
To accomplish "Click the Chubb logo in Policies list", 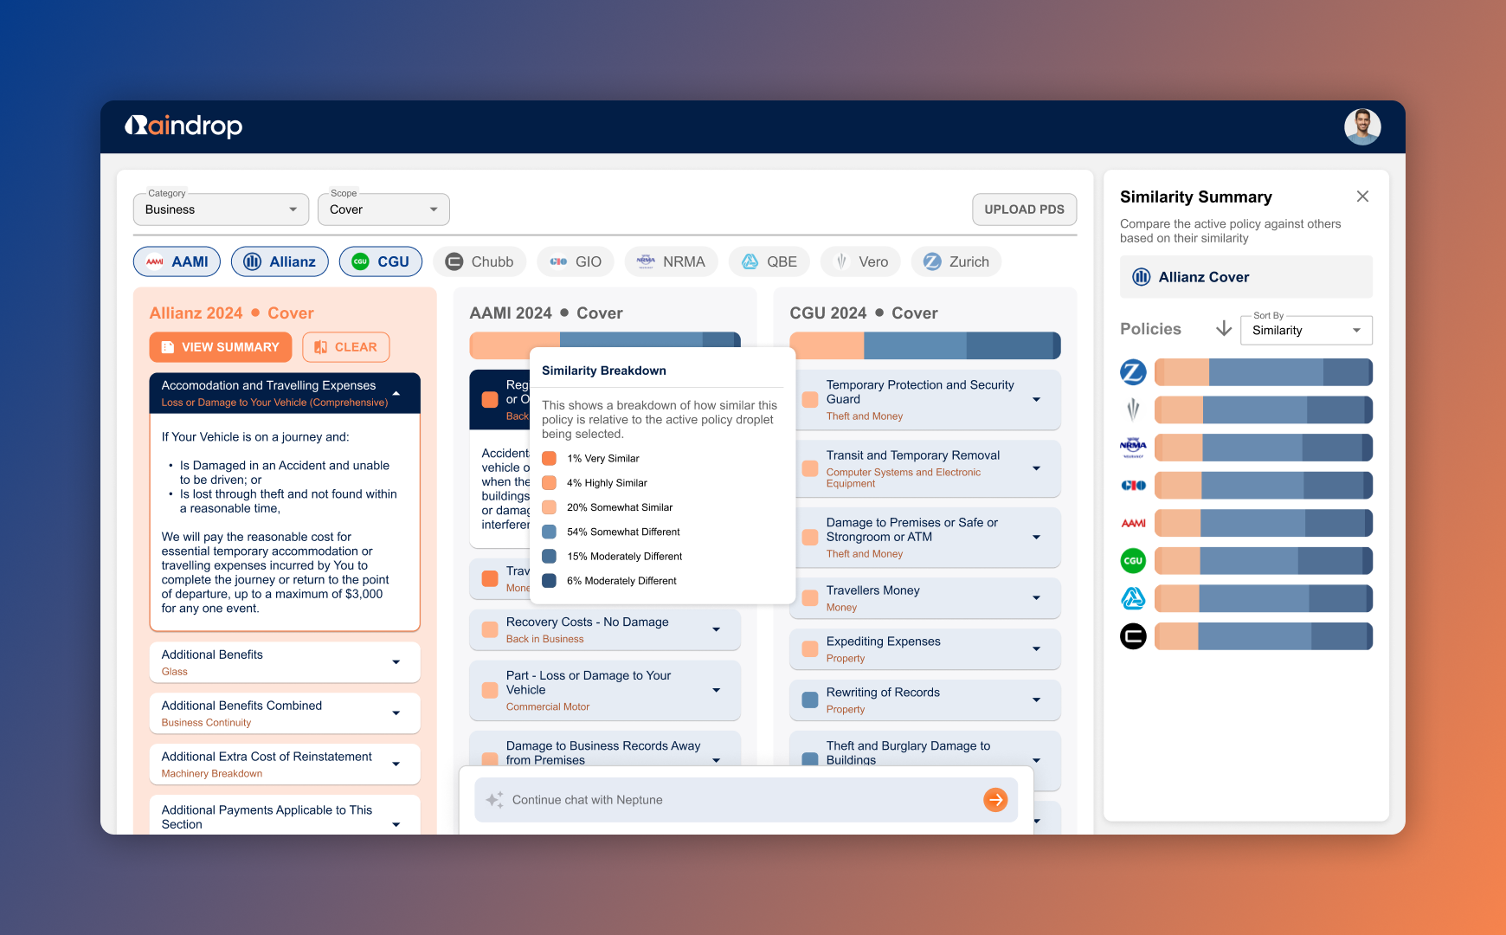I will coord(1133,636).
